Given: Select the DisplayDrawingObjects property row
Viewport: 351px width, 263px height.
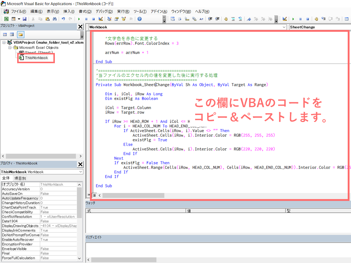Looking at the screenshot, I should coord(39,226).
